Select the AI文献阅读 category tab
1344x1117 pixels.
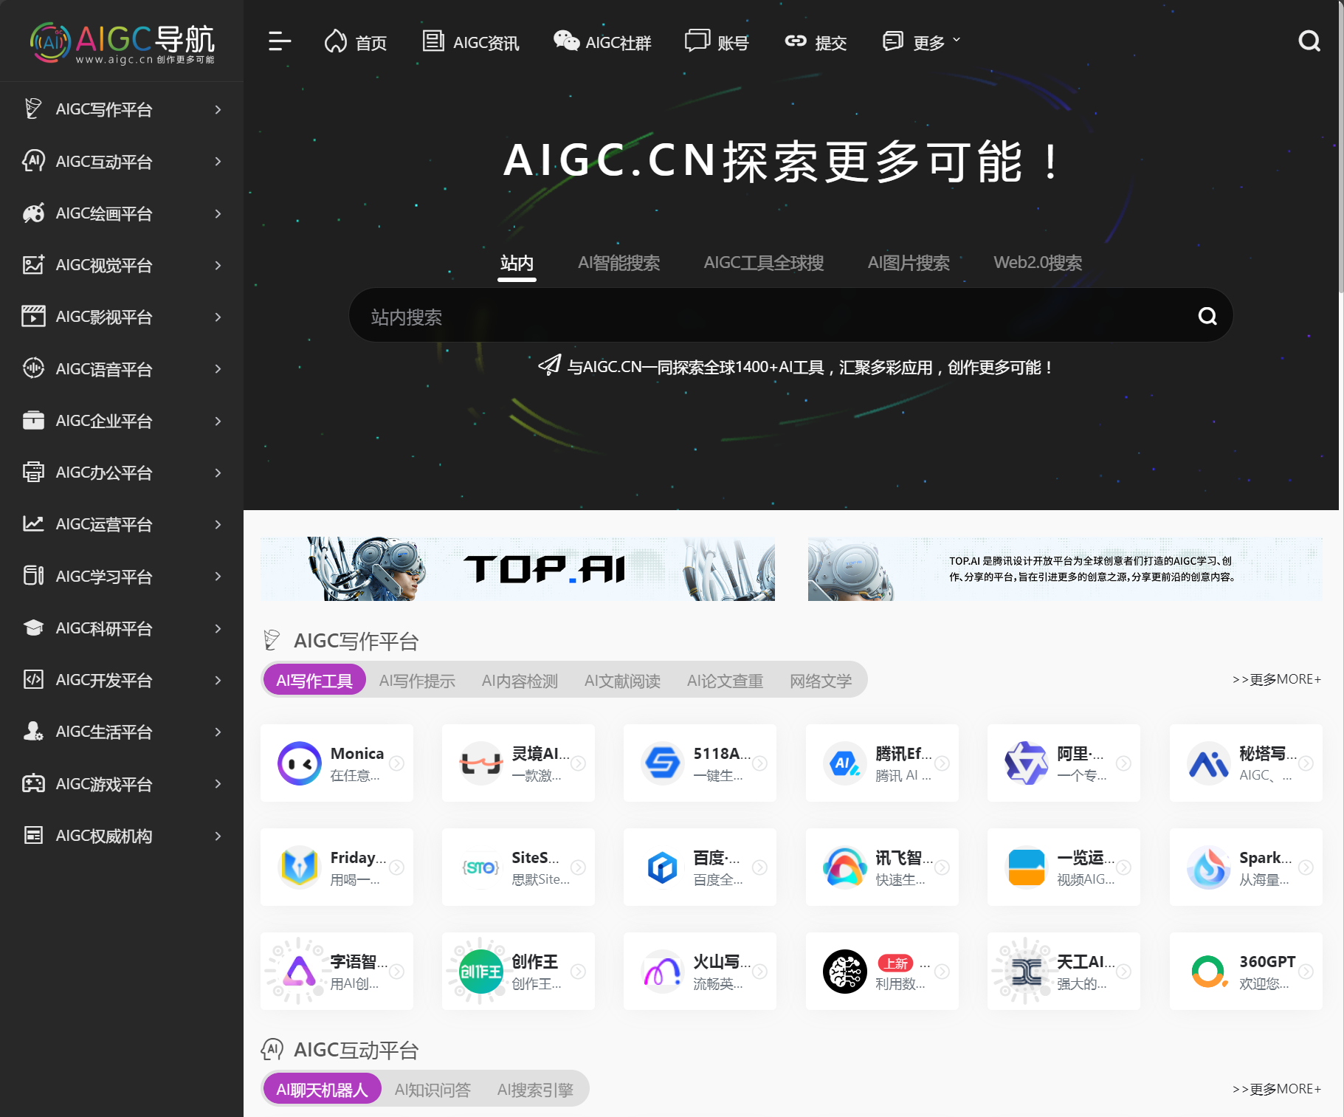622,681
